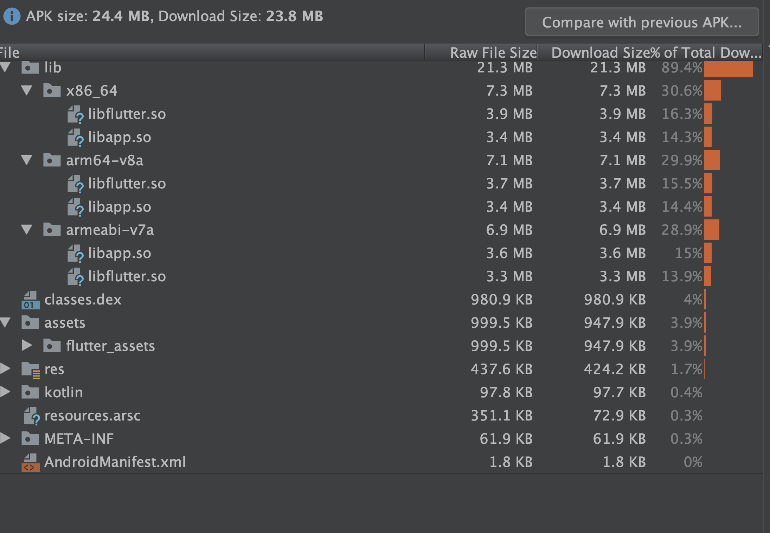This screenshot has width=770, height=533.
Task: Click the assets folder icon
Action: coord(30,322)
